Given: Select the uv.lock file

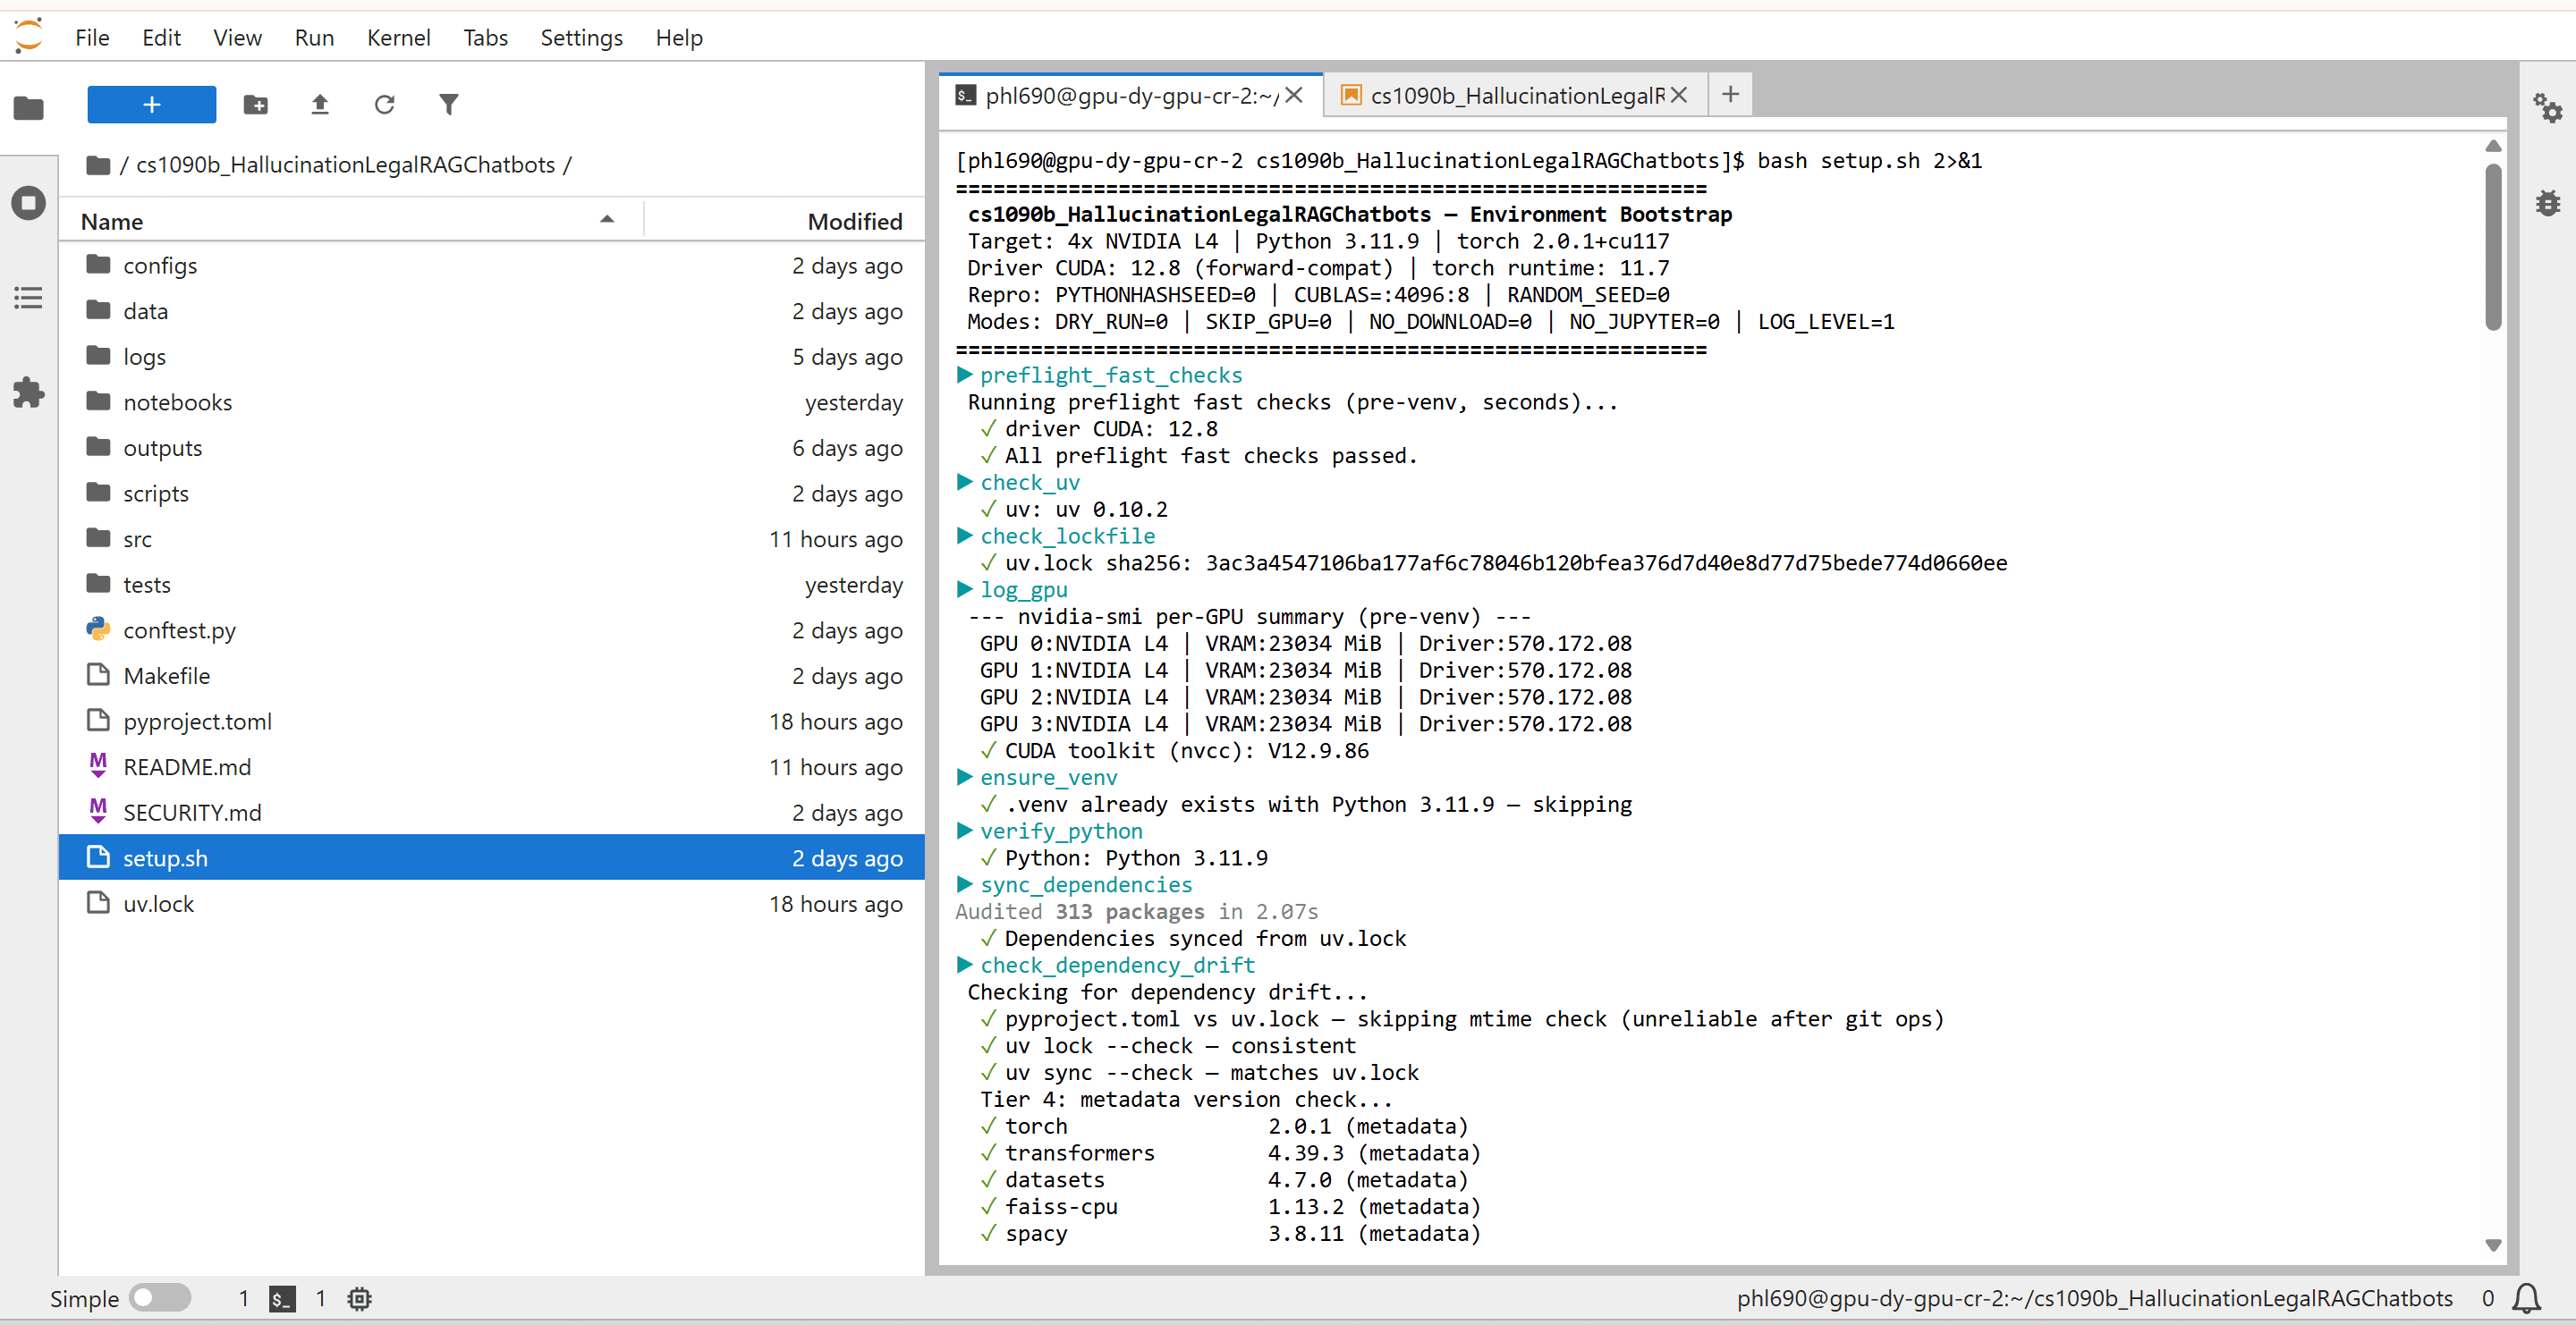Looking at the screenshot, I should coord(159,902).
